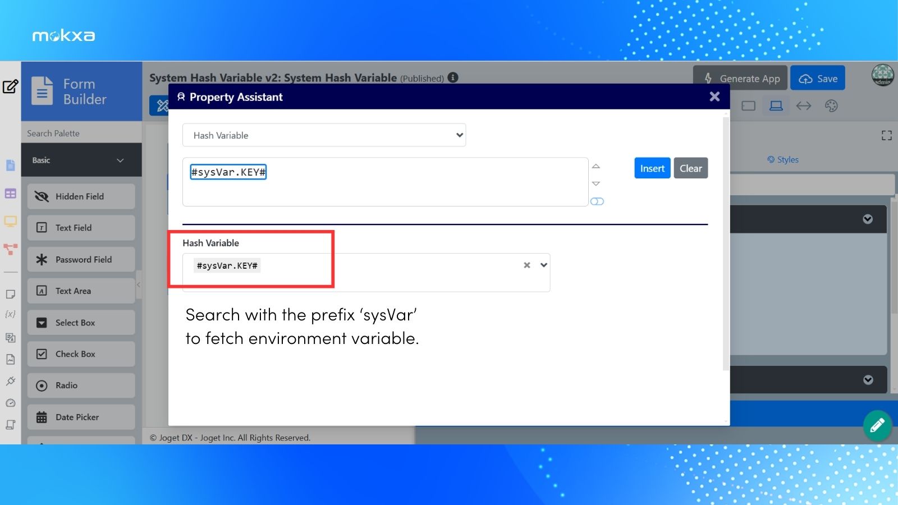Screen dimensions: 898x505
Task: Open the admin user avatar
Action: (x=882, y=75)
